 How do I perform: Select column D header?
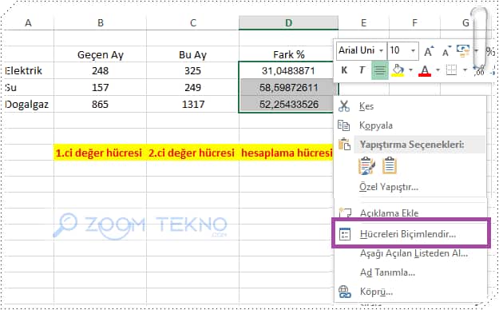pyautogui.click(x=288, y=23)
